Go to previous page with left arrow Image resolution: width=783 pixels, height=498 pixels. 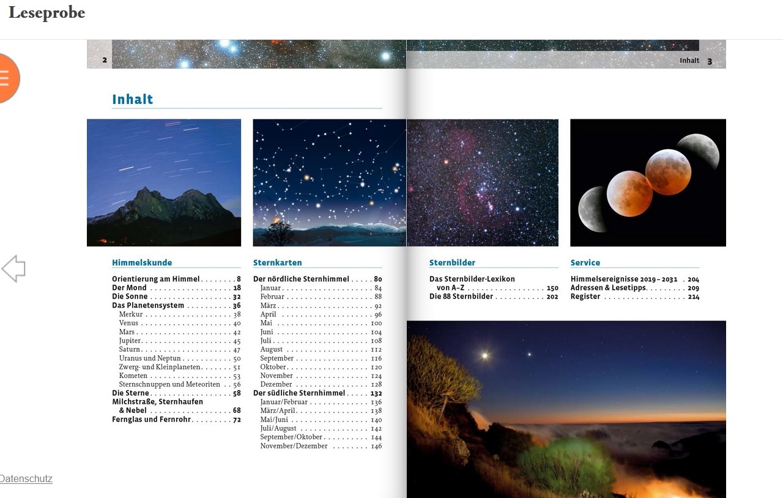click(13, 269)
